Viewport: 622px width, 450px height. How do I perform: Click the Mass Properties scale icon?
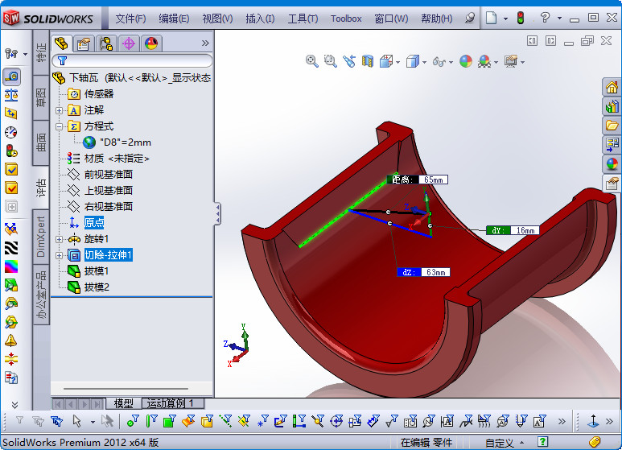(x=11, y=95)
